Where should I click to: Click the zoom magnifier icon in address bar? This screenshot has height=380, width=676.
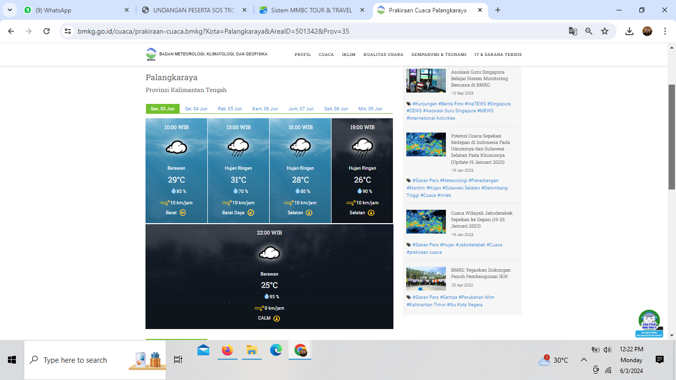(x=589, y=31)
